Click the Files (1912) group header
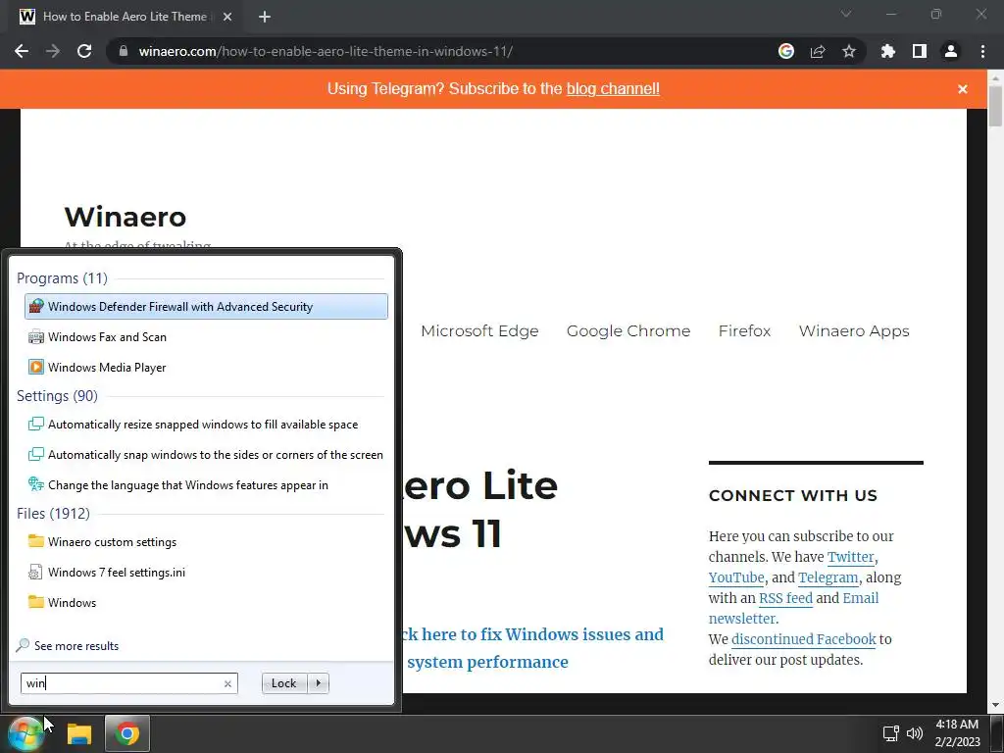The width and height of the screenshot is (1004, 753). click(x=53, y=514)
